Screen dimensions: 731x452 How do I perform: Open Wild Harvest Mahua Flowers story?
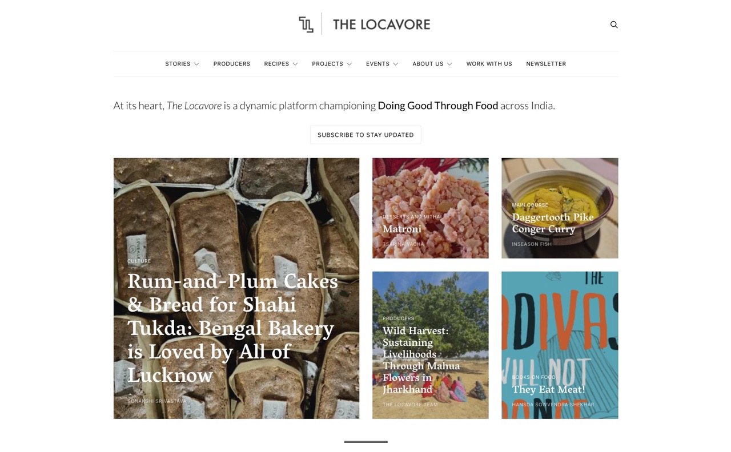[431, 345]
